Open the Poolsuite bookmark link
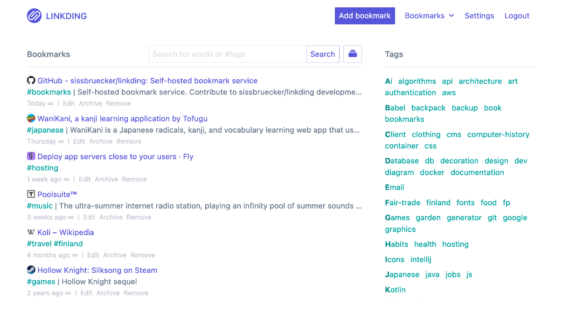 (57, 194)
